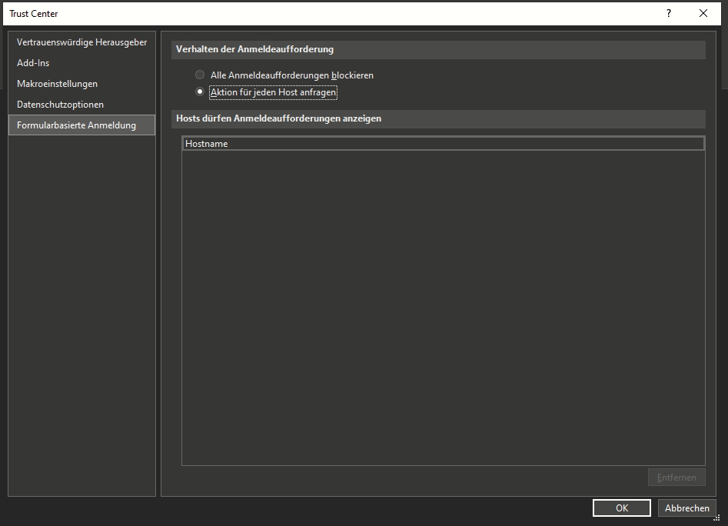Click the 'Hosts dürfen Anmeldeaufforderungen anzeigen' header
The height and width of the screenshot is (526, 728).
(x=278, y=119)
